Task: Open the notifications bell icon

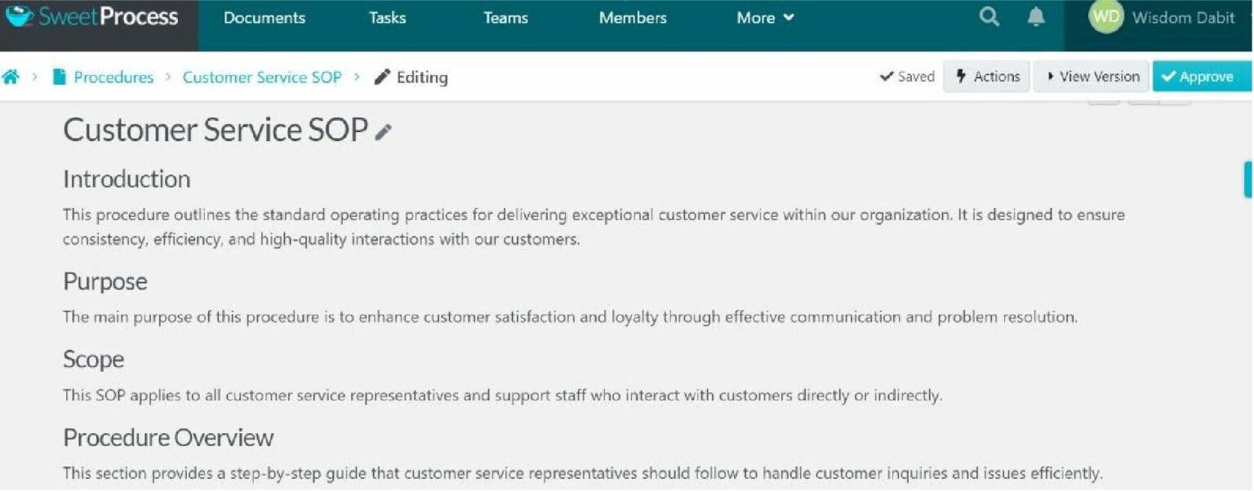Action: 1035,17
